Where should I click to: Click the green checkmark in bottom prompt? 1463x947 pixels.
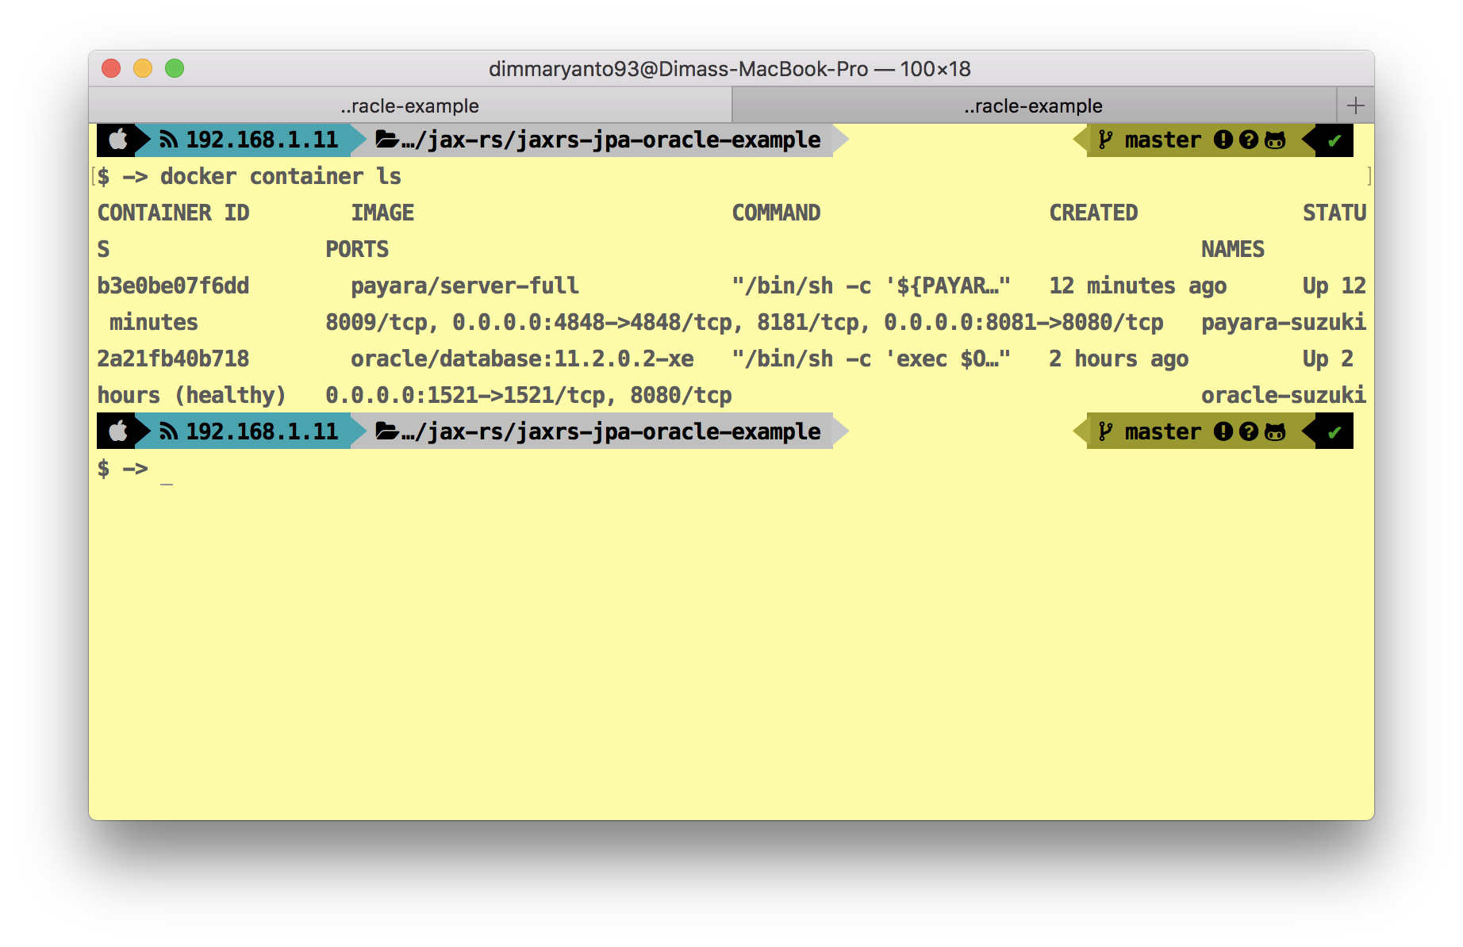(x=1334, y=433)
